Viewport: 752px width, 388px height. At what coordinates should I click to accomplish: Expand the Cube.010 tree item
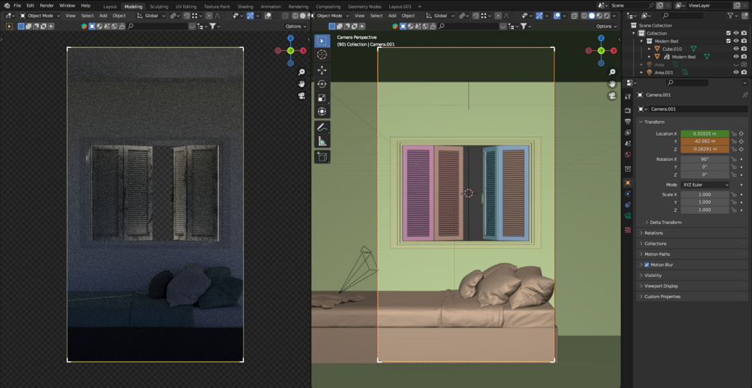click(649, 49)
